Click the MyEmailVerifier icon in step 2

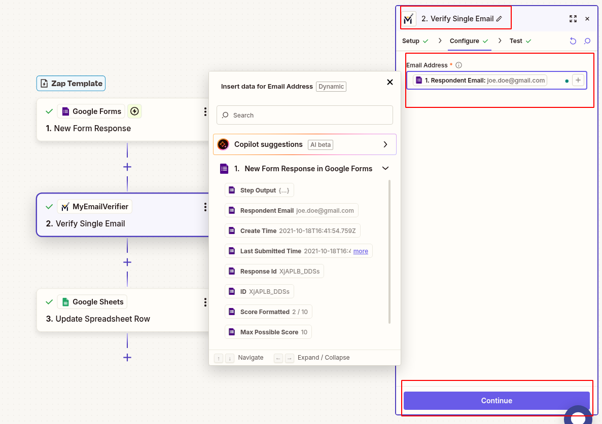coord(65,206)
